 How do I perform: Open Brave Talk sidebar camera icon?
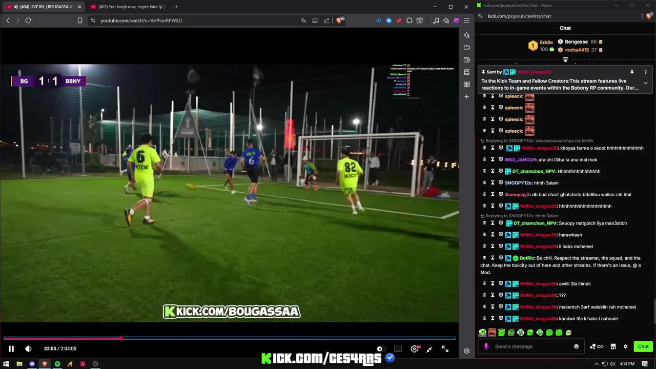click(x=466, y=48)
